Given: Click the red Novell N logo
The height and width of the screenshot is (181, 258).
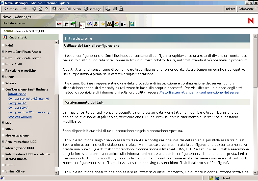Looking at the screenshot, I should point(251,21).
